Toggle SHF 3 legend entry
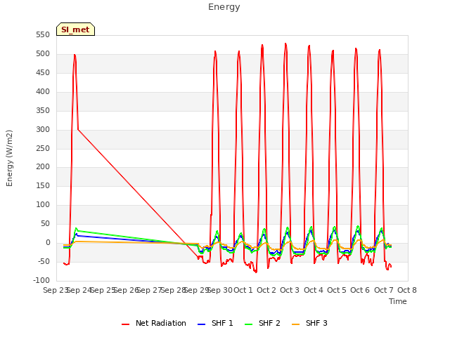The height and width of the screenshot is (337, 450). click(x=309, y=323)
